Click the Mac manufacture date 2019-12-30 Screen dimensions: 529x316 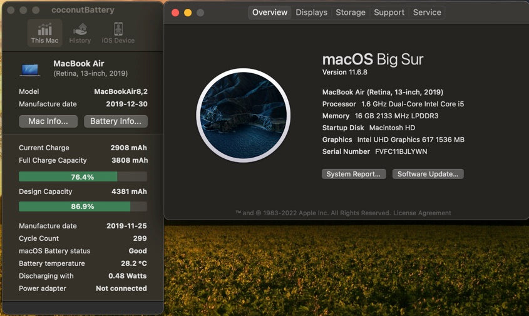coord(127,104)
